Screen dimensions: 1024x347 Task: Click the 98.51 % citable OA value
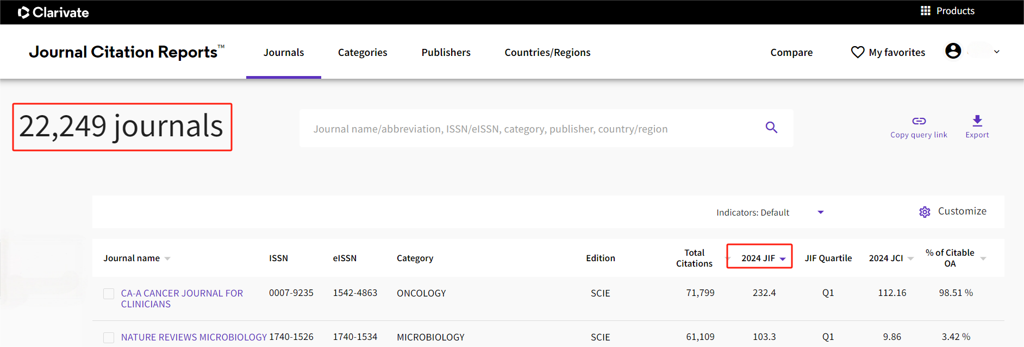coord(956,293)
